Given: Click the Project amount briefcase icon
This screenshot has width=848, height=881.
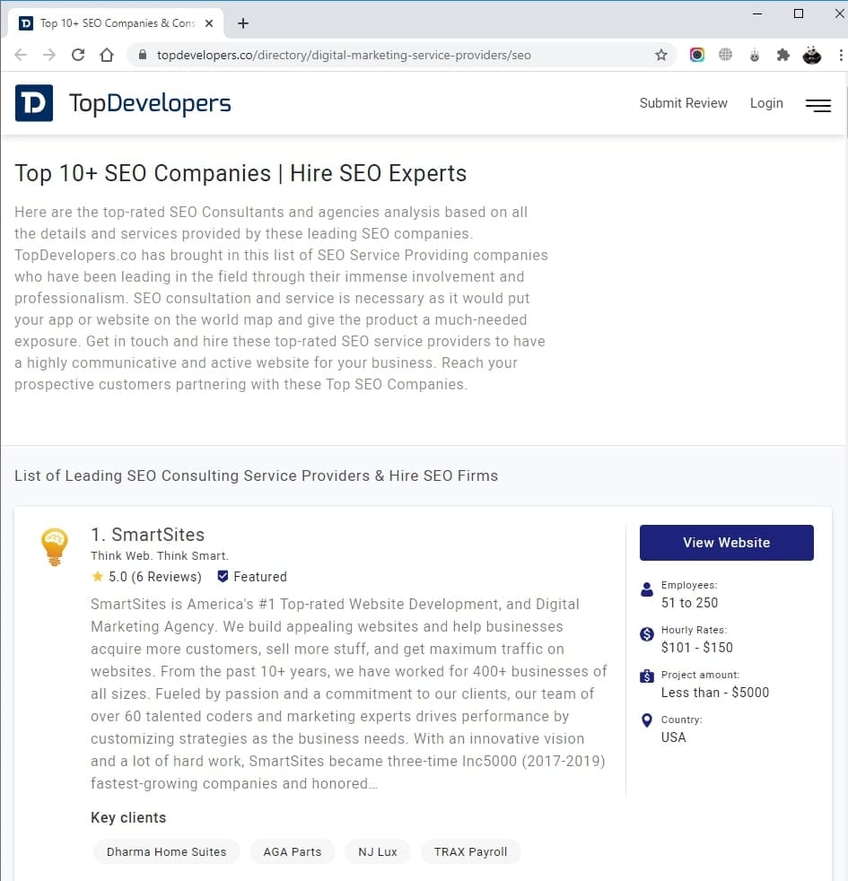Looking at the screenshot, I should [x=647, y=676].
